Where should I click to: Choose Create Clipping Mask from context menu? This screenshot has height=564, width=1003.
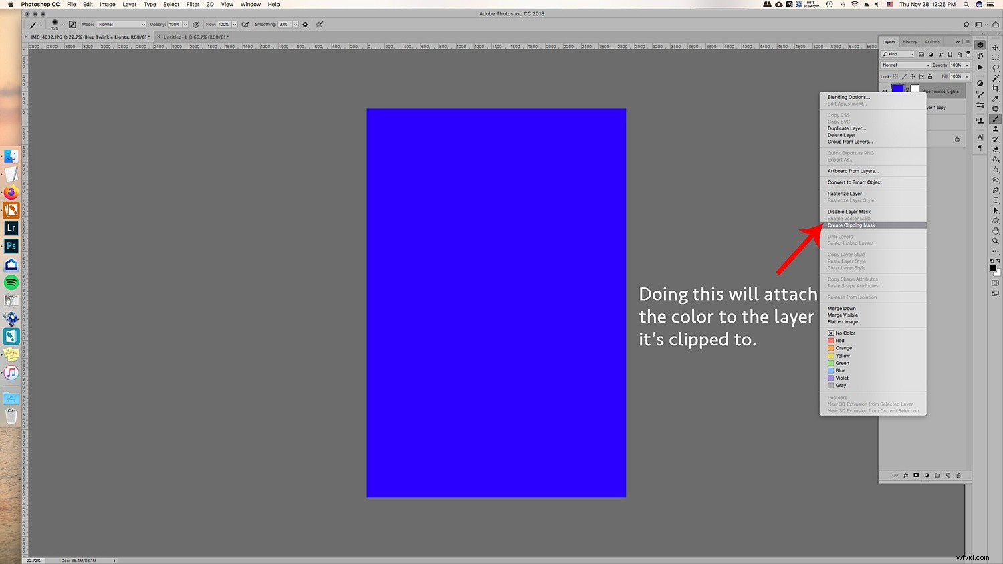(x=851, y=225)
